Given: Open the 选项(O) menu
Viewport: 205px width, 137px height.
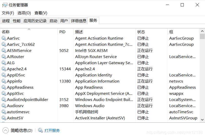Looking at the screenshot, I should pos(24,13).
